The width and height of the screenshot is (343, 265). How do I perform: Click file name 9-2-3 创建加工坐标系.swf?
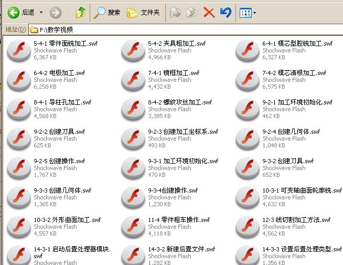pos(183,132)
